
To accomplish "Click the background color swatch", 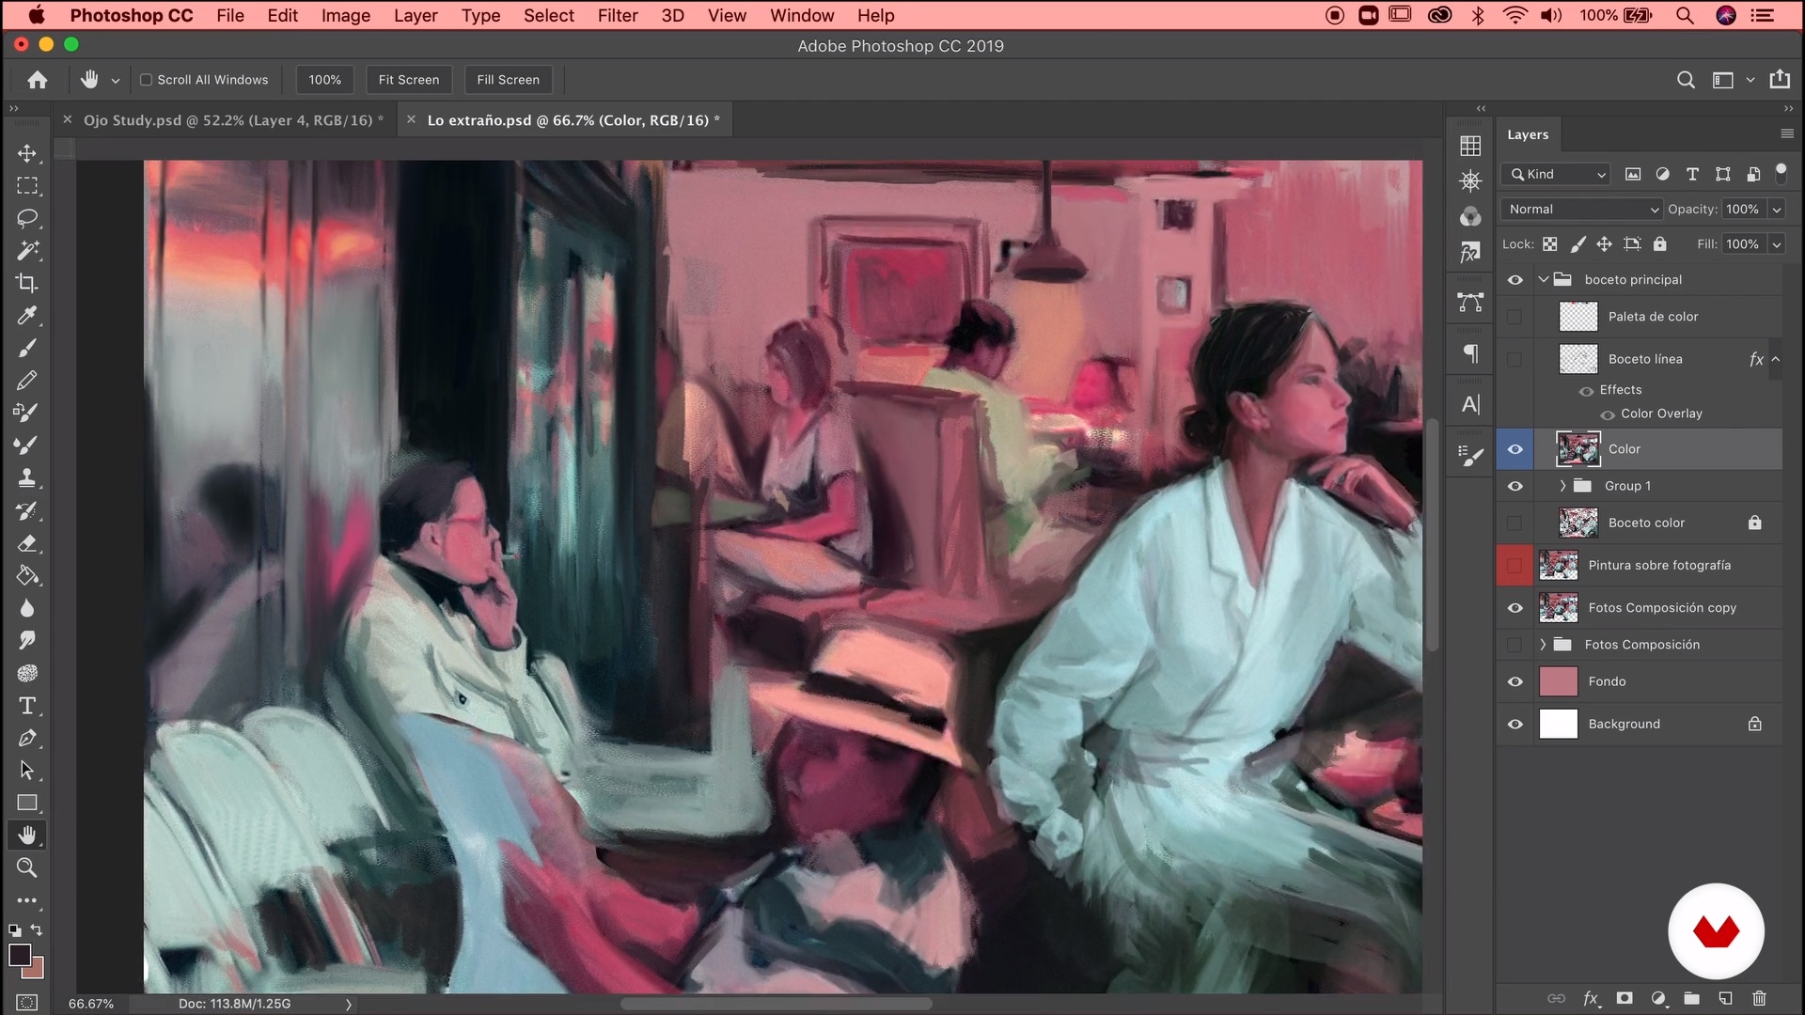I will click(37, 971).
